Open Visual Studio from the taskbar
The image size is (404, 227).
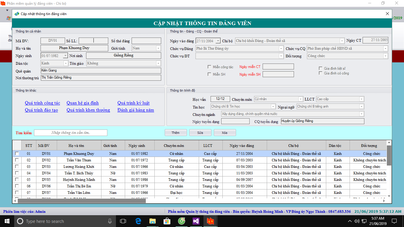coord(196,221)
